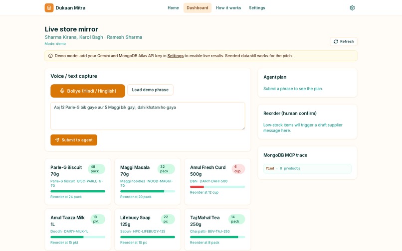Click 'Submit a phrase to see the plan.'

tap(293, 89)
